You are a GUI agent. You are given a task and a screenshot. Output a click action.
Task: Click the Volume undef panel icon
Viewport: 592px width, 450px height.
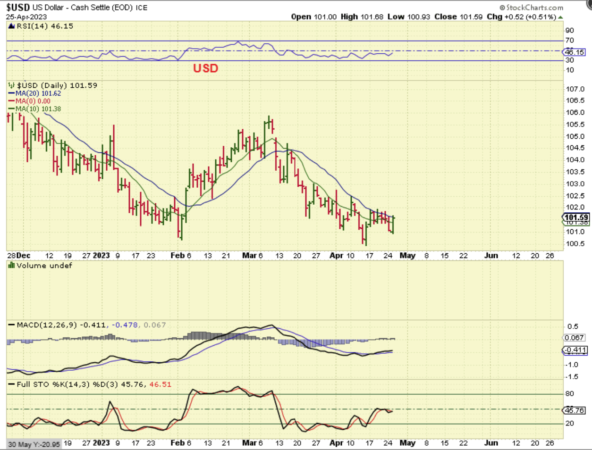pos(11,266)
